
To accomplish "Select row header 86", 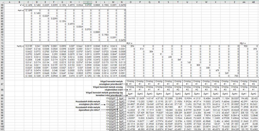I will point(2,78).
